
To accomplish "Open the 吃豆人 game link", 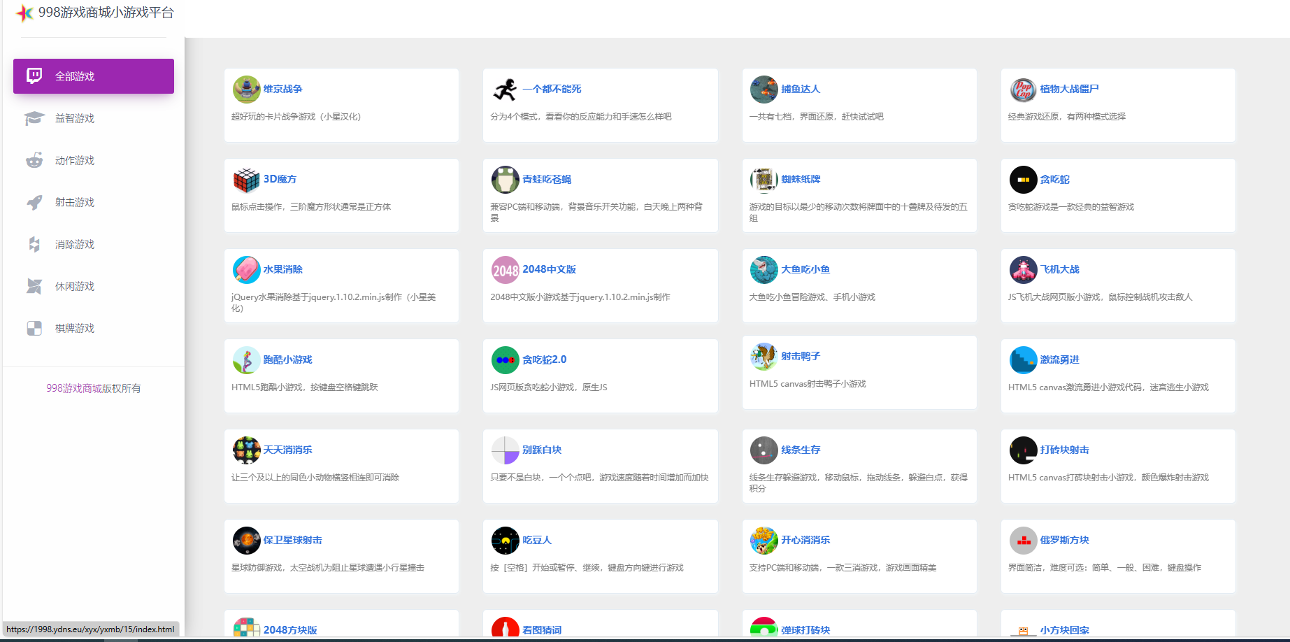I will [x=537, y=539].
